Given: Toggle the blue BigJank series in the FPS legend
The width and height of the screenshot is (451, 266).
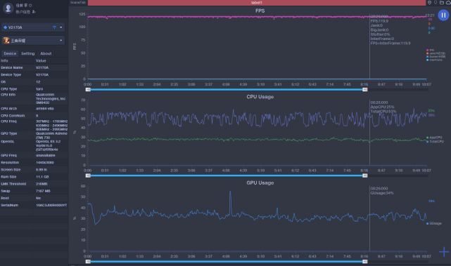Looking at the screenshot, I should click(x=436, y=57).
